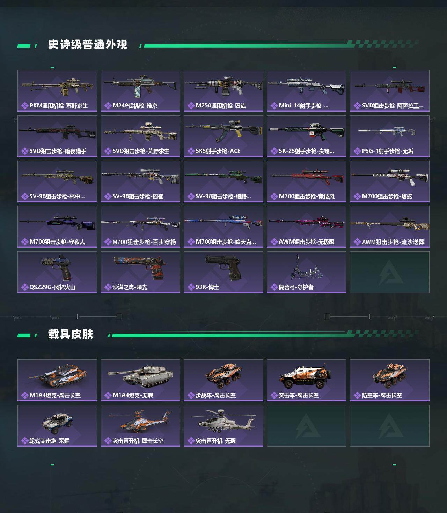Viewport: 447px width, 513px height.
Task: Select the AWM狙击步枪-无极限 skin
Action: 307,227
